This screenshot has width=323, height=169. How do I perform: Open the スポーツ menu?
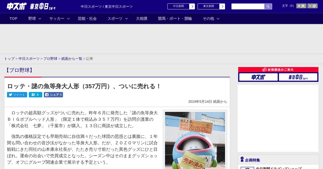pyautogui.click(x=115, y=19)
